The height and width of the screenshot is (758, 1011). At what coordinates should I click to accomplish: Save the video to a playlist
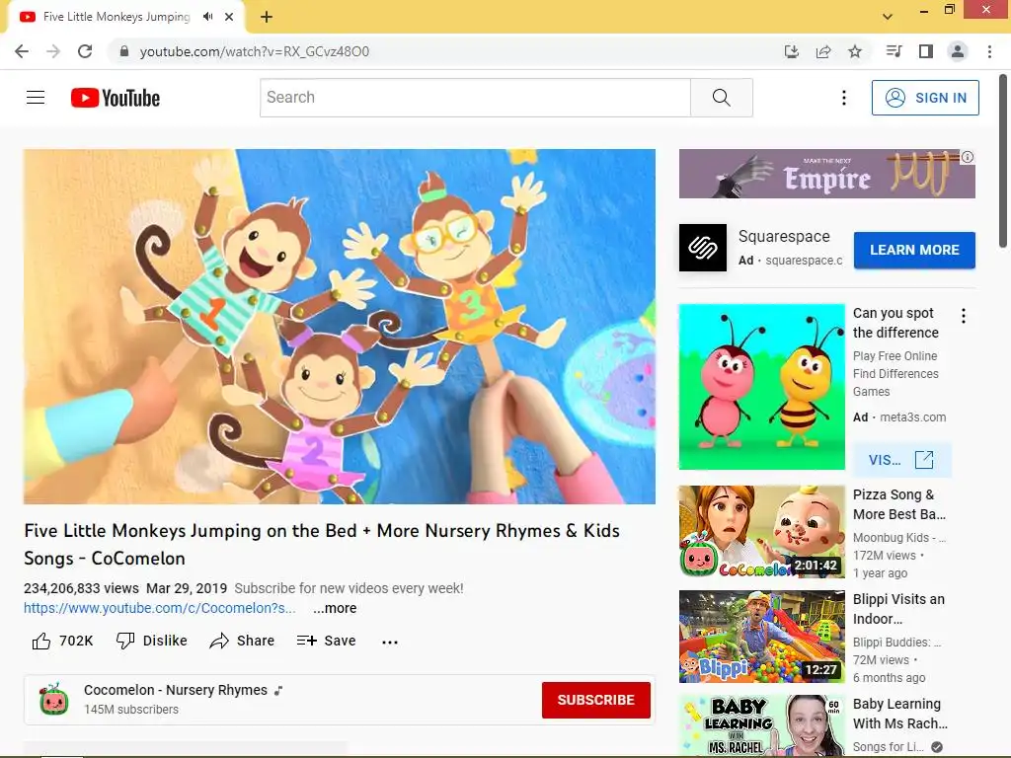pyautogui.click(x=326, y=641)
